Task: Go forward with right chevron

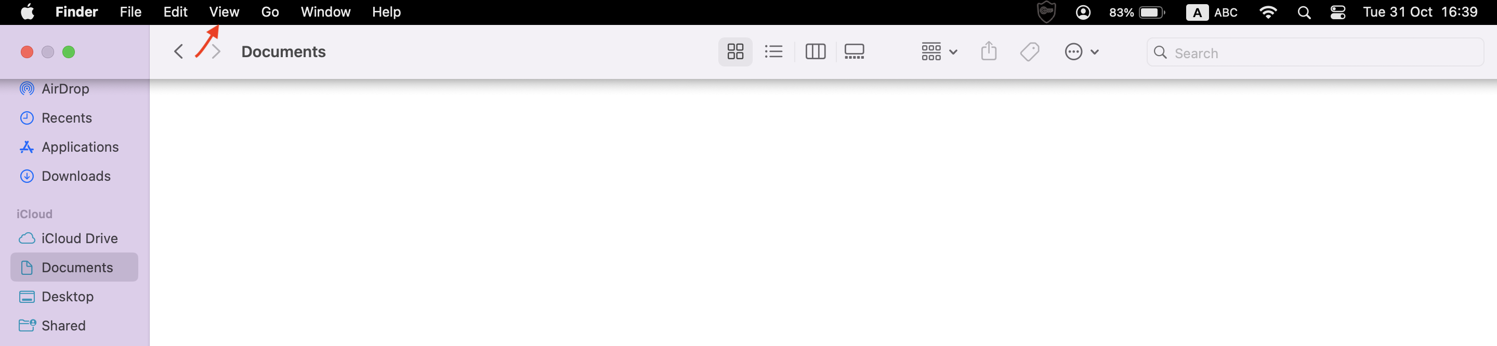Action: tap(216, 51)
